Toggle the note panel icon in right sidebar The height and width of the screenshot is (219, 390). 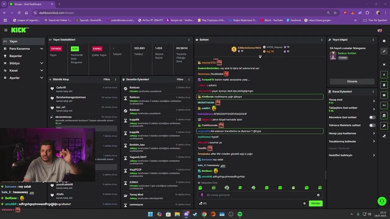pos(384,85)
